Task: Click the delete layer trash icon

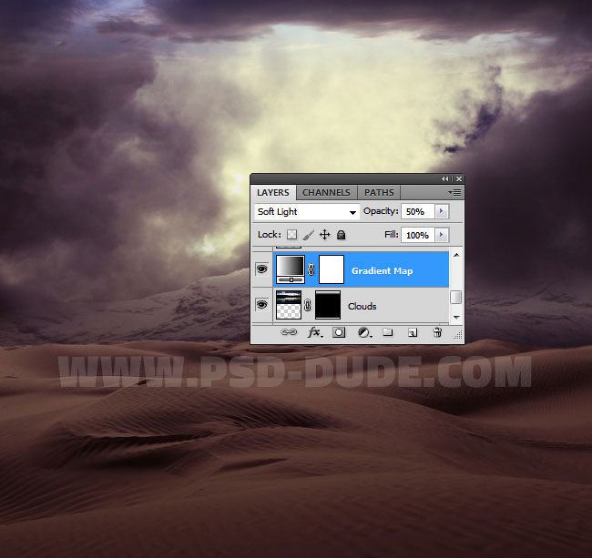Action: 437,332
